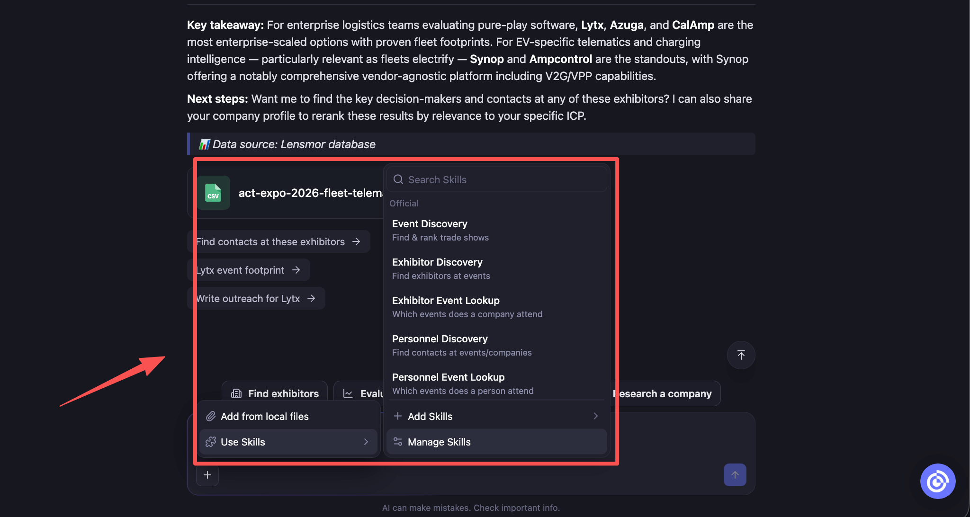Click the chart icon on the Evaluate chip
The width and height of the screenshot is (970, 517).
coord(348,393)
